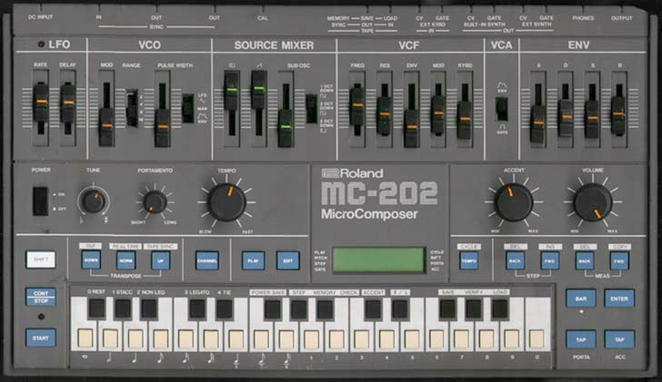
Task: Activate the blue PLAY mode button
Action: [254, 260]
